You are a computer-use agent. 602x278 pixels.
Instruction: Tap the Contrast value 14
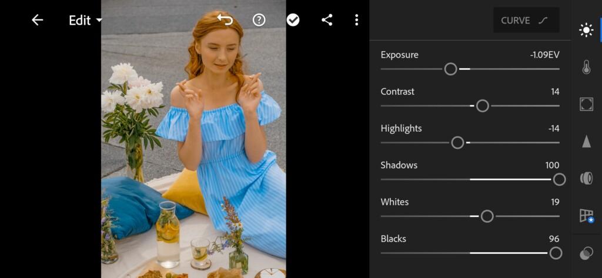tap(555, 92)
